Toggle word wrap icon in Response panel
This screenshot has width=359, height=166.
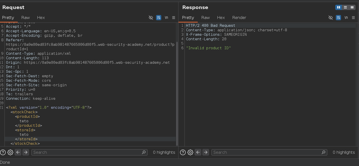(338, 17)
